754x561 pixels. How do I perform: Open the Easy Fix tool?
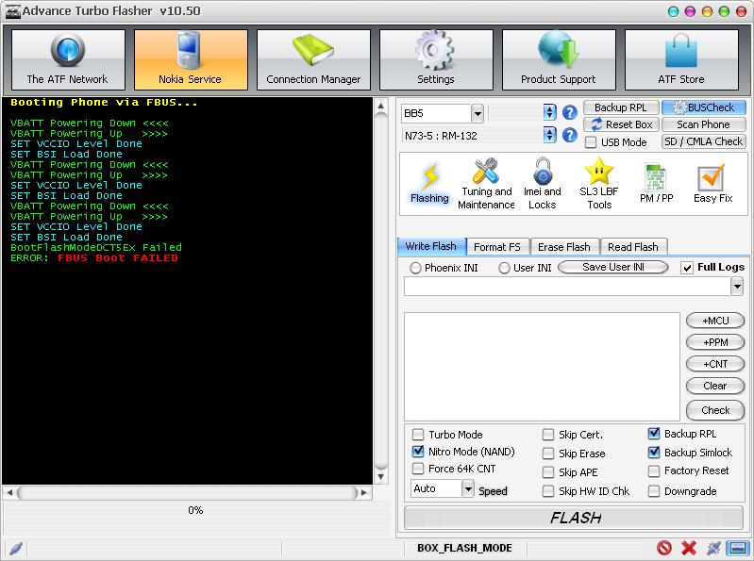pyautogui.click(x=712, y=184)
